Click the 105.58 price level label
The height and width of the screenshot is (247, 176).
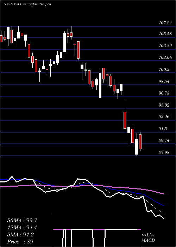(165, 34)
